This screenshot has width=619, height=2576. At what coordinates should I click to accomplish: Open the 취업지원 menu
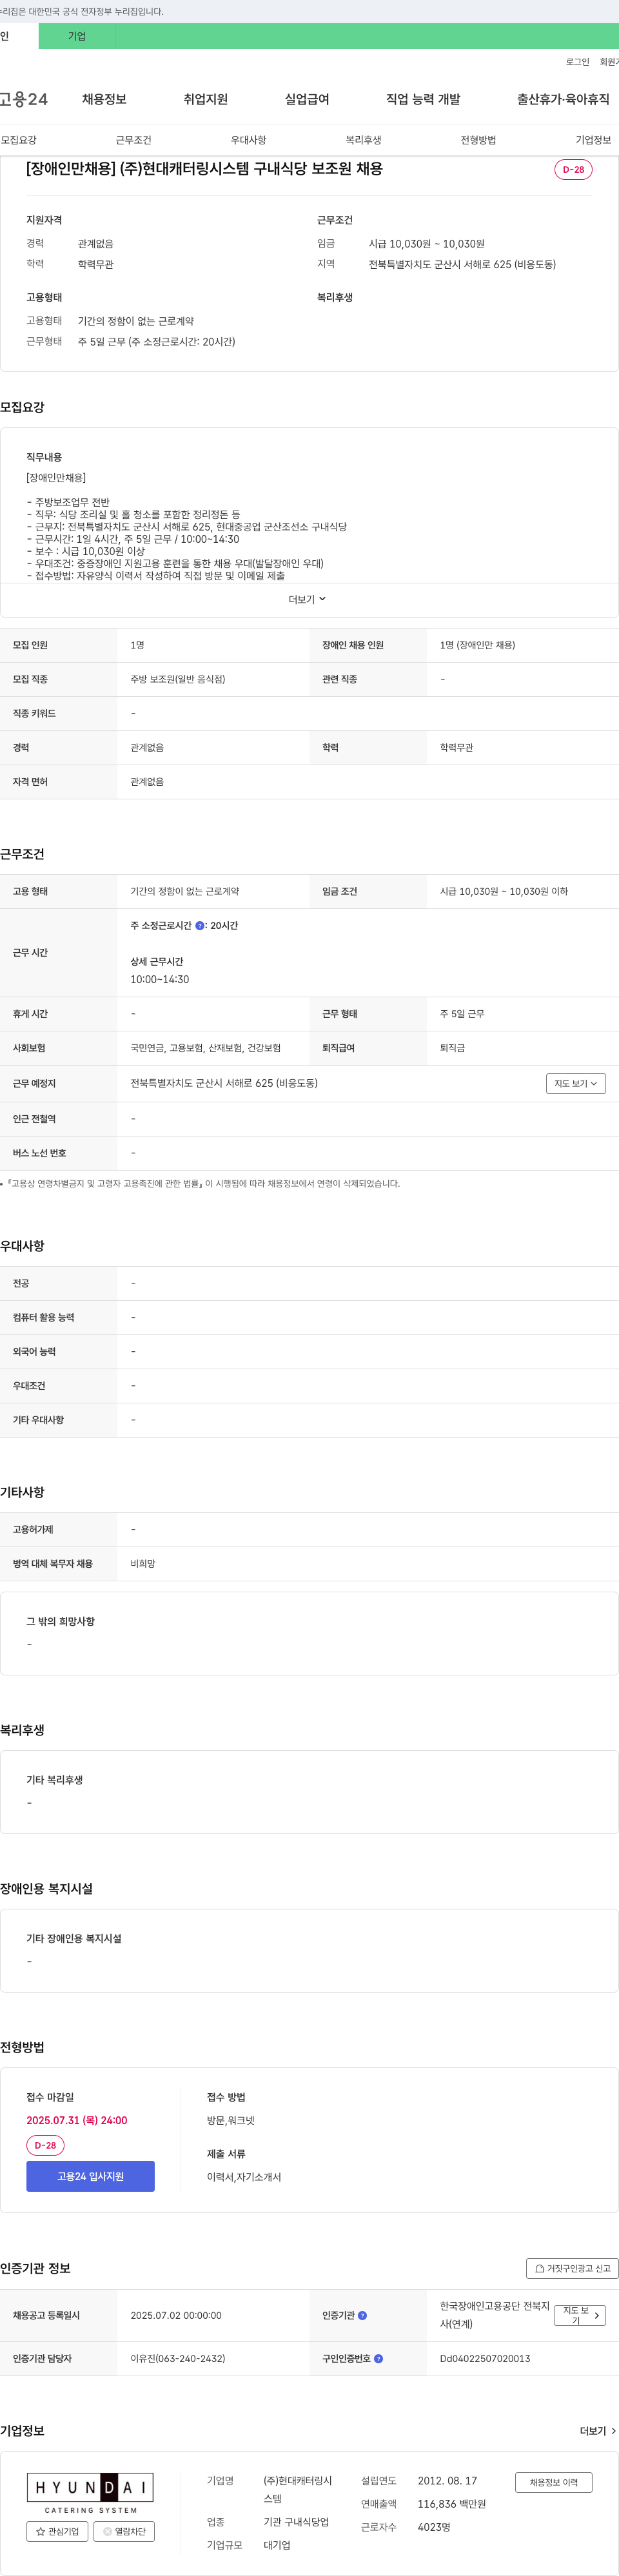point(205,99)
